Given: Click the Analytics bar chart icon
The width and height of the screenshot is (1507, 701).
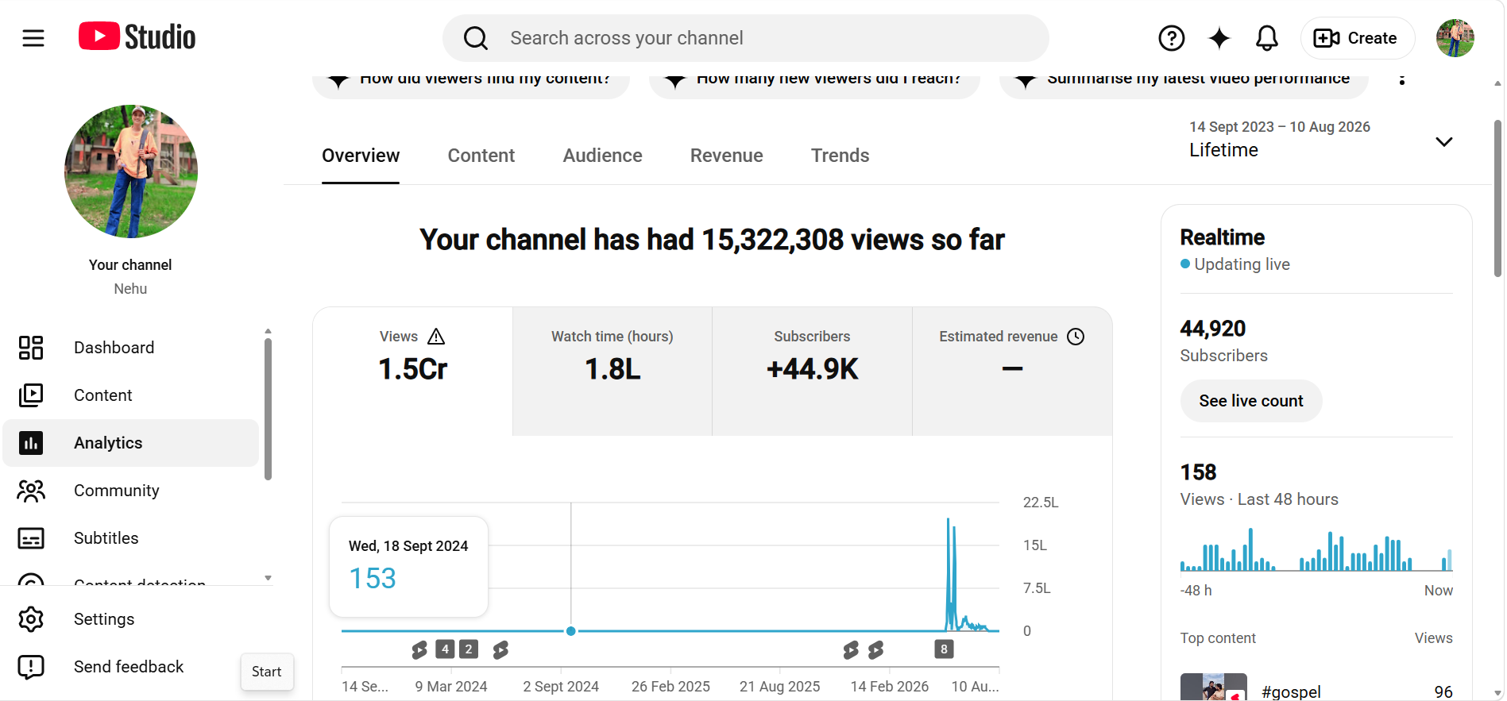Looking at the screenshot, I should [x=31, y=443].
